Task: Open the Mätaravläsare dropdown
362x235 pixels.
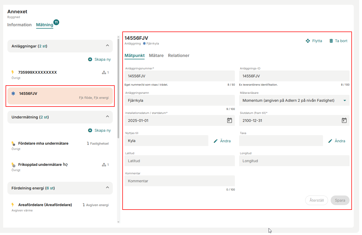Action: click(x=344, y=100)
